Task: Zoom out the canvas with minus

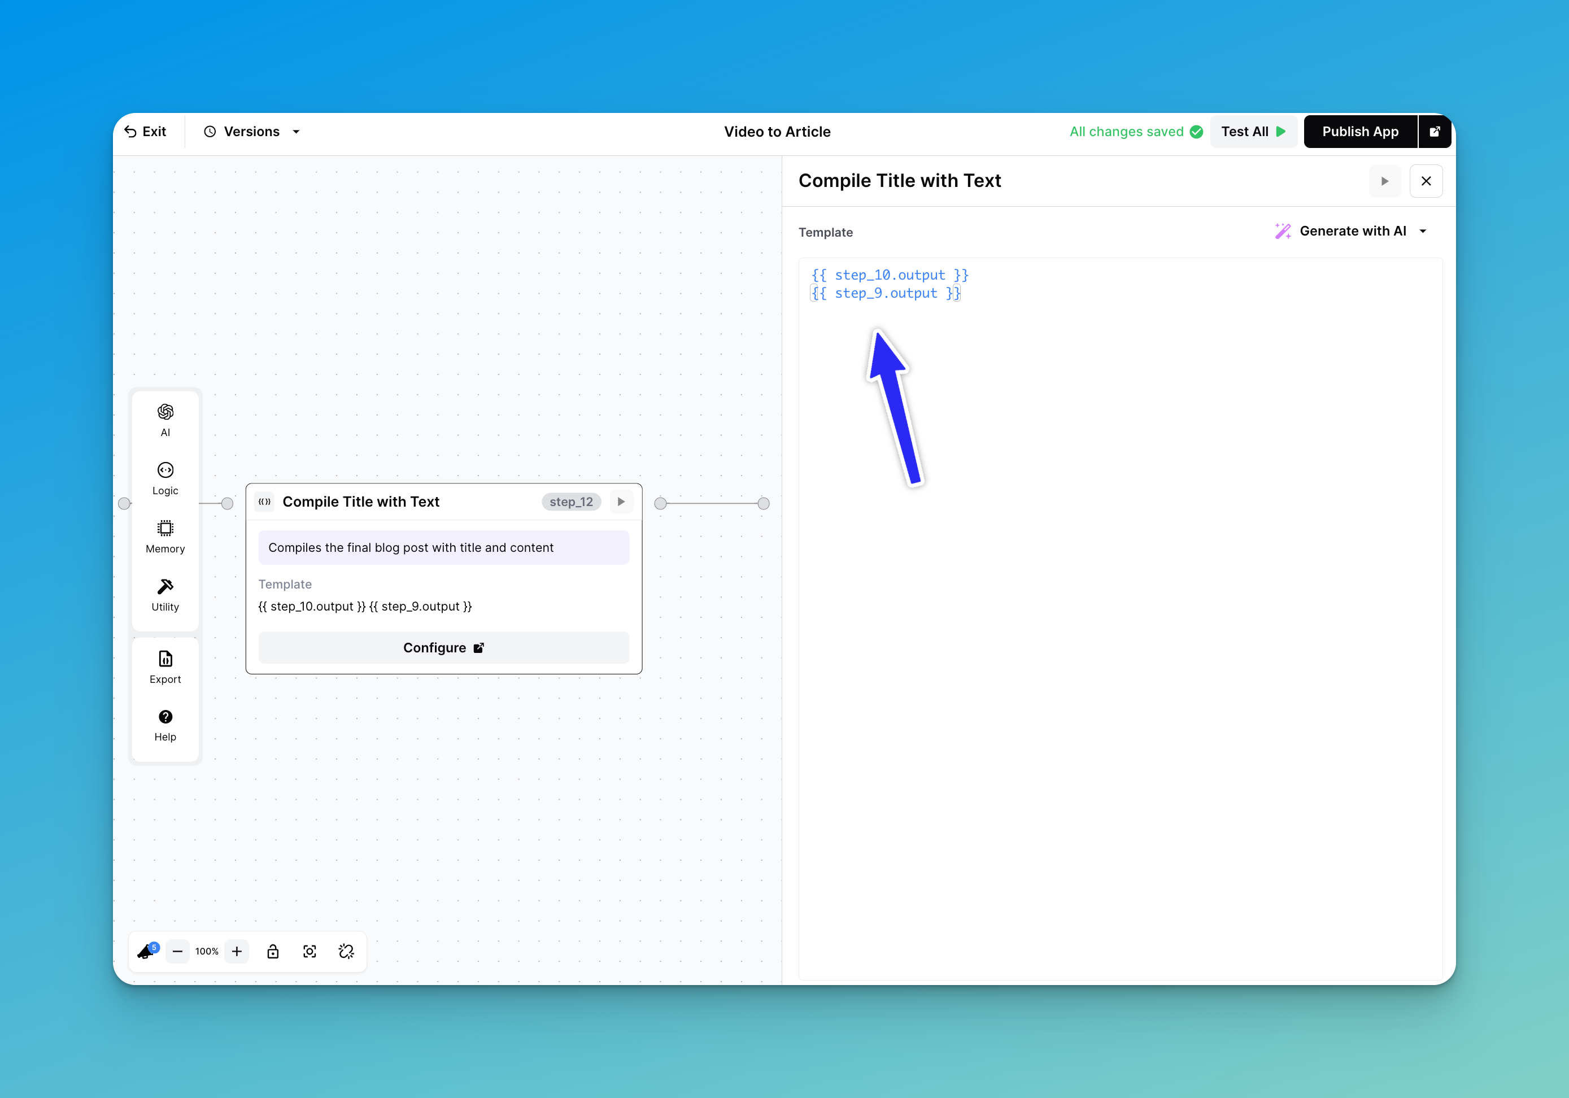Action: (x=177, y=951)
